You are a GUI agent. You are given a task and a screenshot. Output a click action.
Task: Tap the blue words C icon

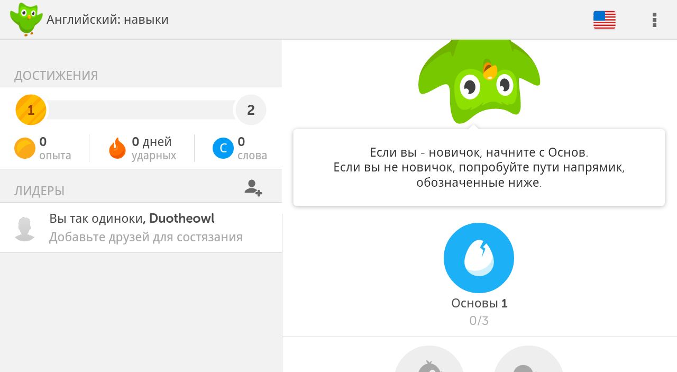point(223,148)
